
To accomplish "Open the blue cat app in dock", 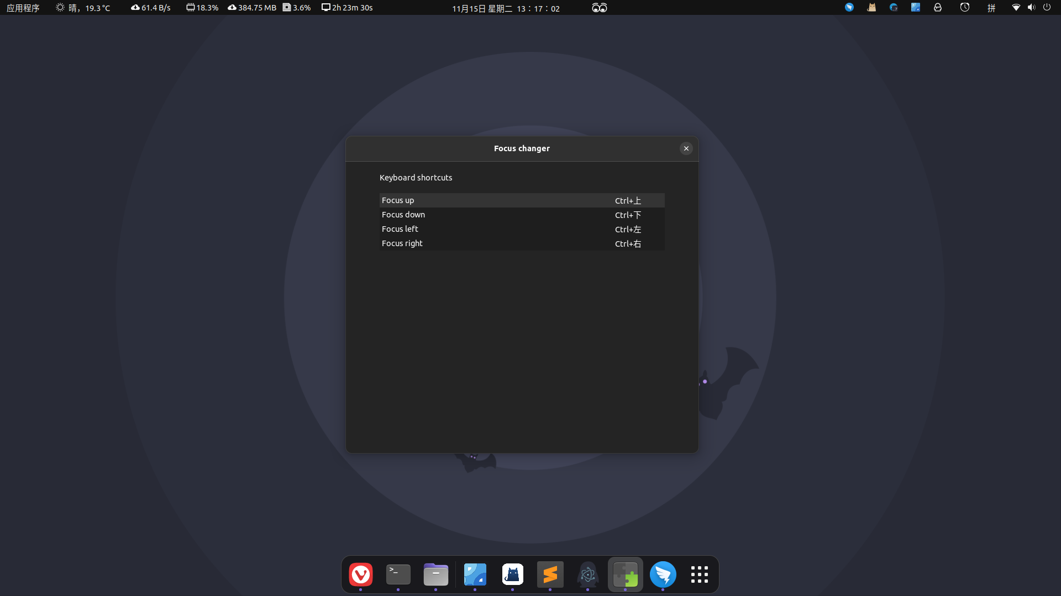I will tap(512, 574).
